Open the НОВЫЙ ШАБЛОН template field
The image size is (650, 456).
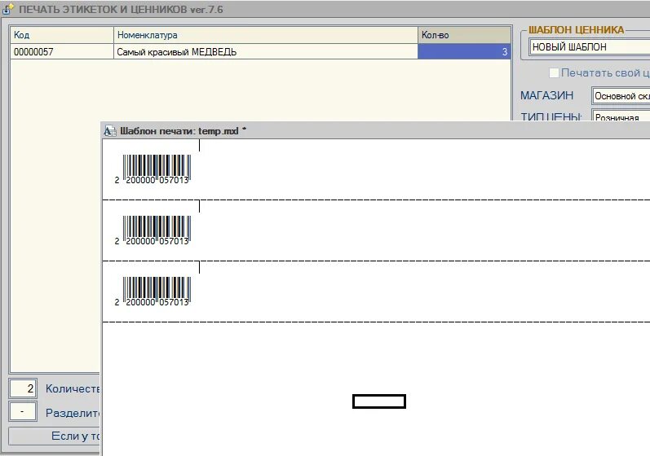pyautogui.click(x=590, y=46)
